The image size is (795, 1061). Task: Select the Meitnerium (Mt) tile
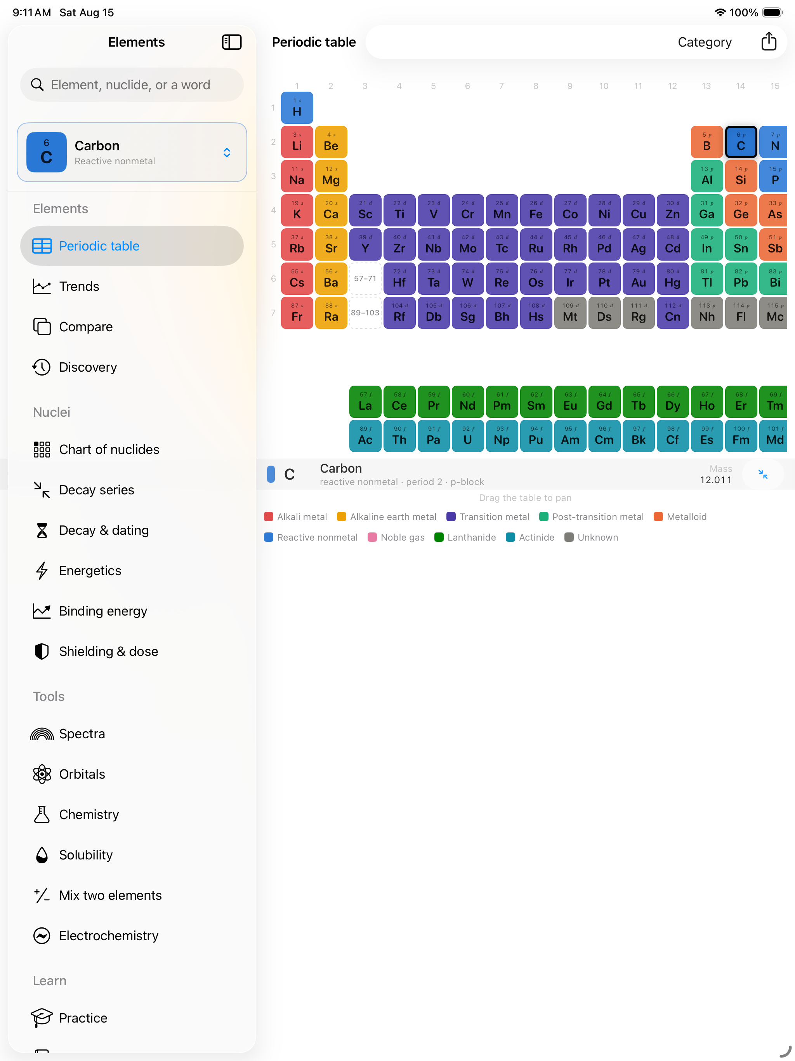coord(569,313)
